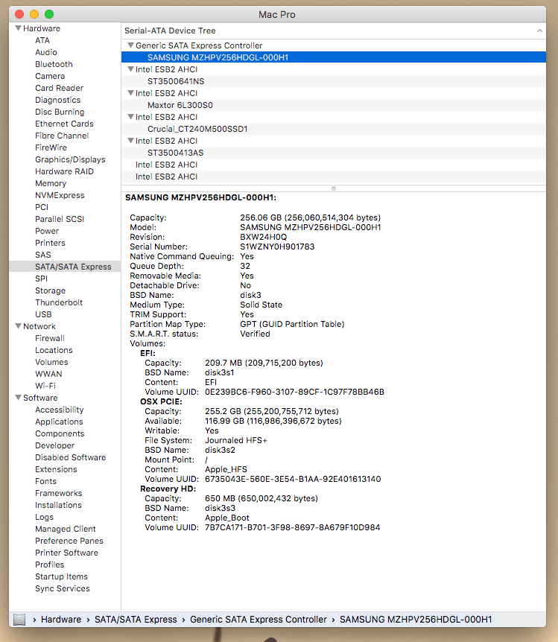The width and height of the screenshot is (558, 642).
Task: Select ATA in the sidebar
Action: [x=42, y=40]
